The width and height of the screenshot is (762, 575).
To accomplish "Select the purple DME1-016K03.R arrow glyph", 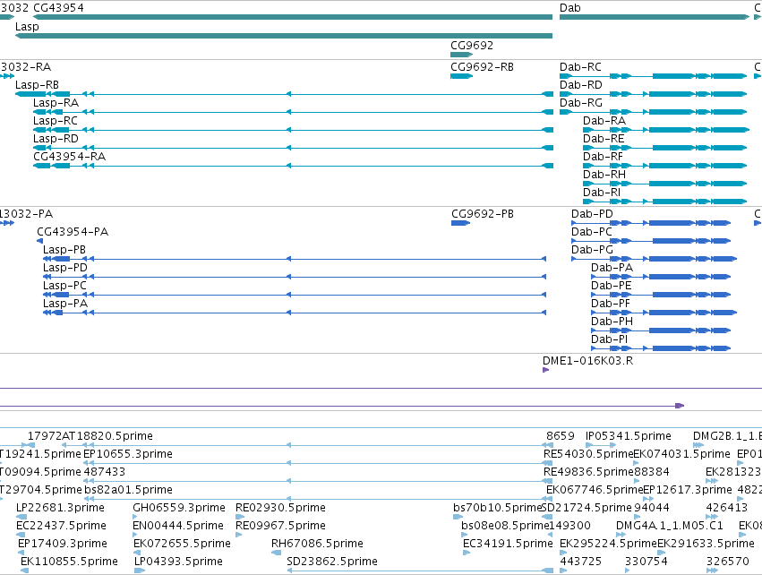I will (x=545, y=371).
